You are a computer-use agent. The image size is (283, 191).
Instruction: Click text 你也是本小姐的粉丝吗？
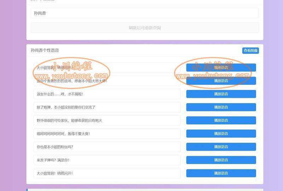coord(55,147)
